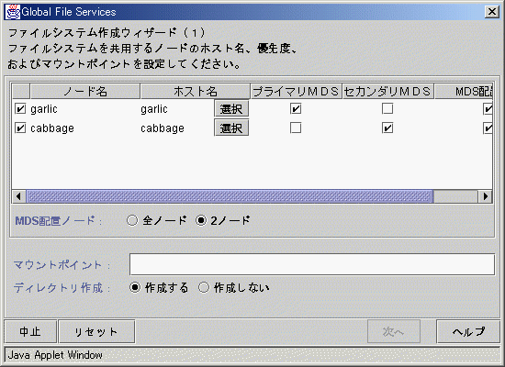This screenshot has width=505, height=367.
Task: Click cabbage in the node name column
Action: 52,128
